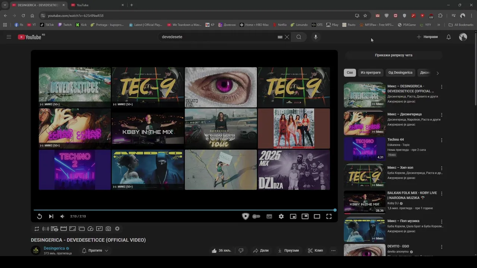
Task: Skip to the next video
Action: point(51,216)
